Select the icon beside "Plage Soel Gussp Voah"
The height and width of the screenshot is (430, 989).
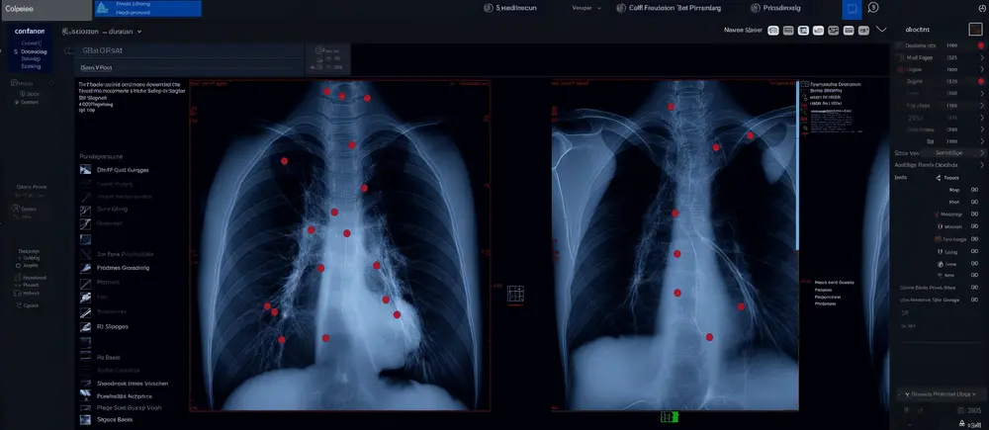pos(86,408)
